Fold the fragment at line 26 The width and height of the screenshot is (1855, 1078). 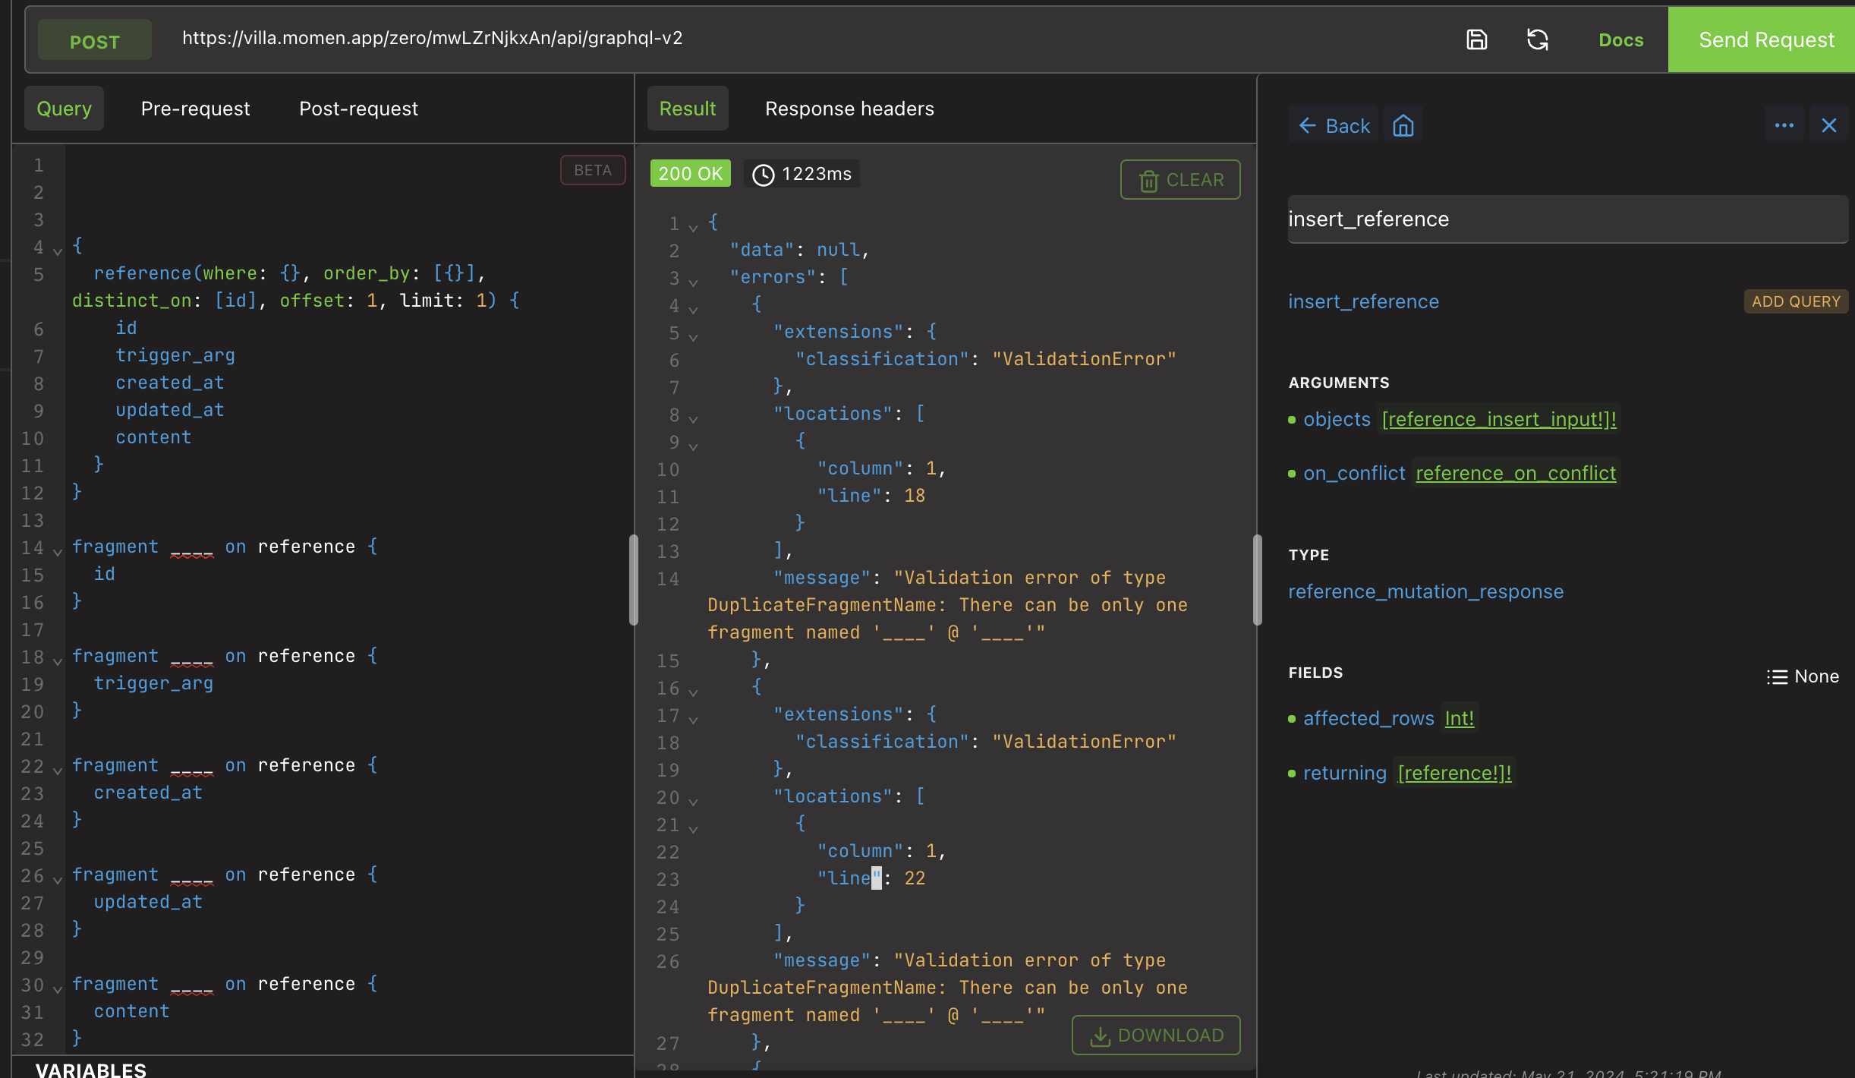(x=58, y=879)
